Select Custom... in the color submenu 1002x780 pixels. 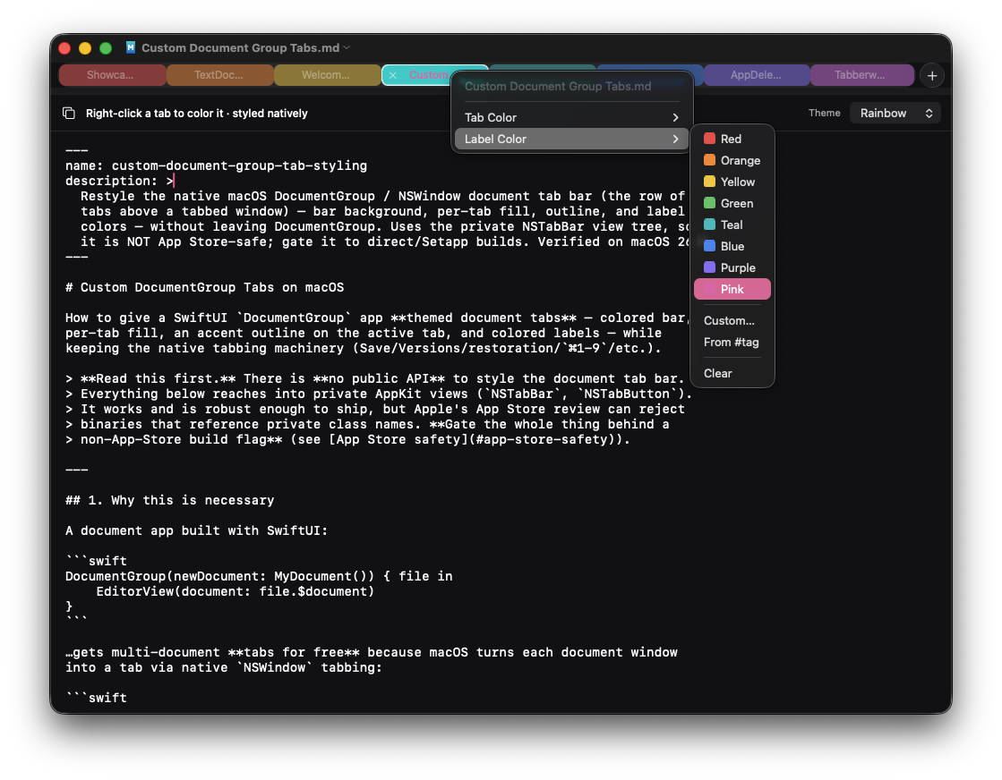click(x=732, y=320)
